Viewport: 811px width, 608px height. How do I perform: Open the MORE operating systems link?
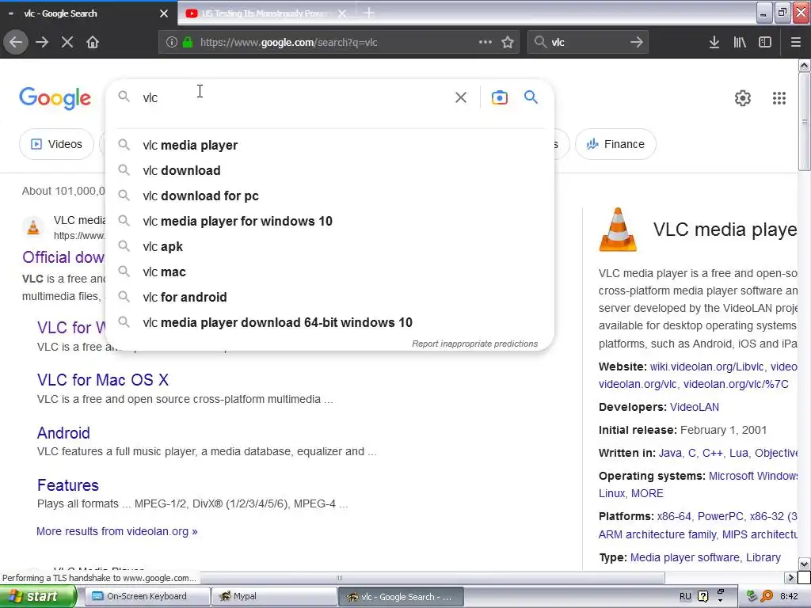click(x=647, y=493)
